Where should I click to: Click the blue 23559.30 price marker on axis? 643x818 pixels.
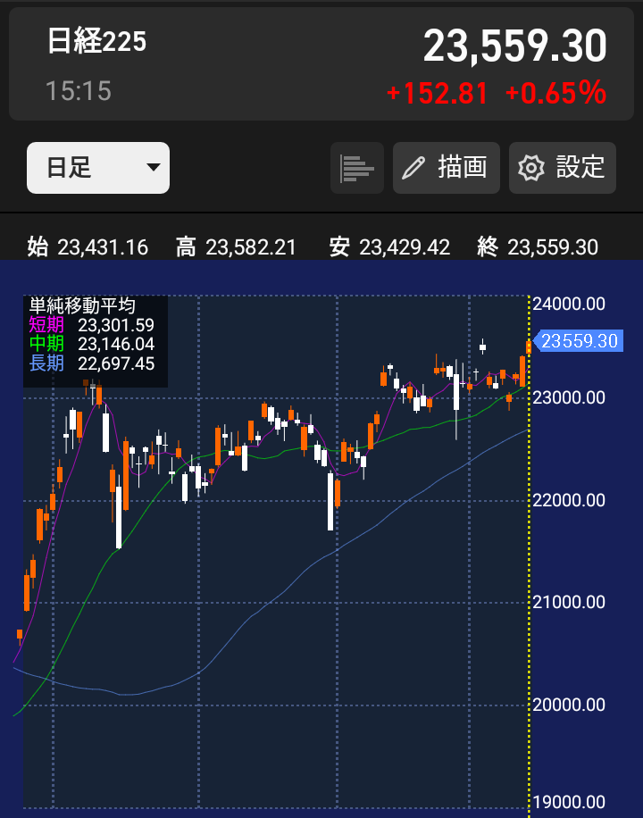(579, 341)
